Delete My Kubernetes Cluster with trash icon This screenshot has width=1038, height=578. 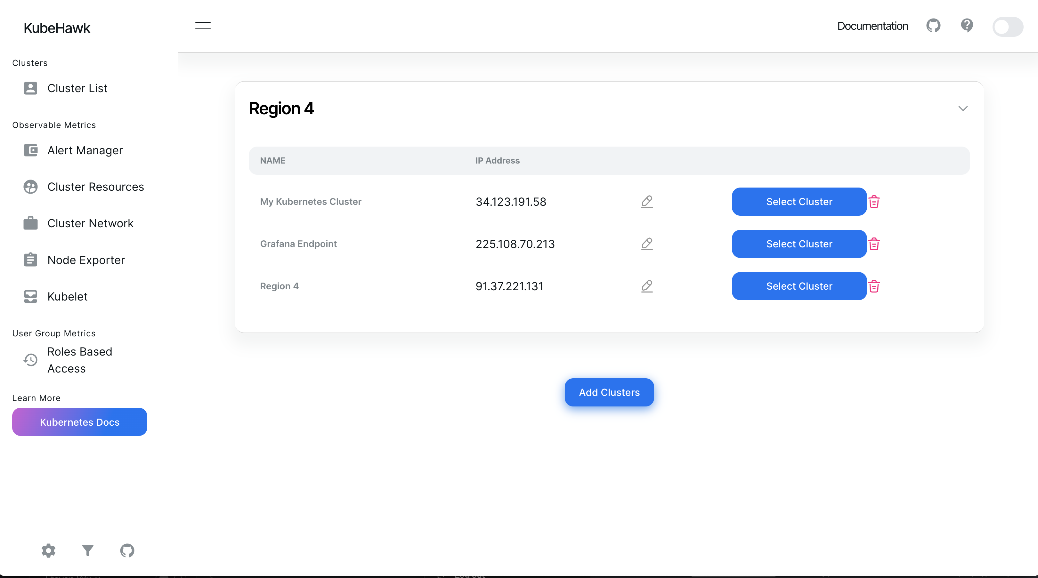pyautogui.click(x=874, y=201)
